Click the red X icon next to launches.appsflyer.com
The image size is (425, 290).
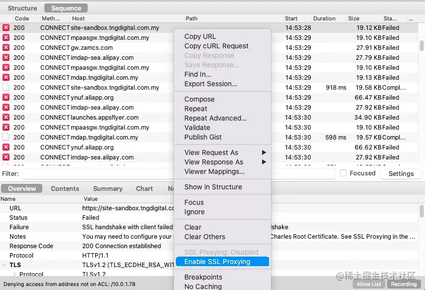5,118
